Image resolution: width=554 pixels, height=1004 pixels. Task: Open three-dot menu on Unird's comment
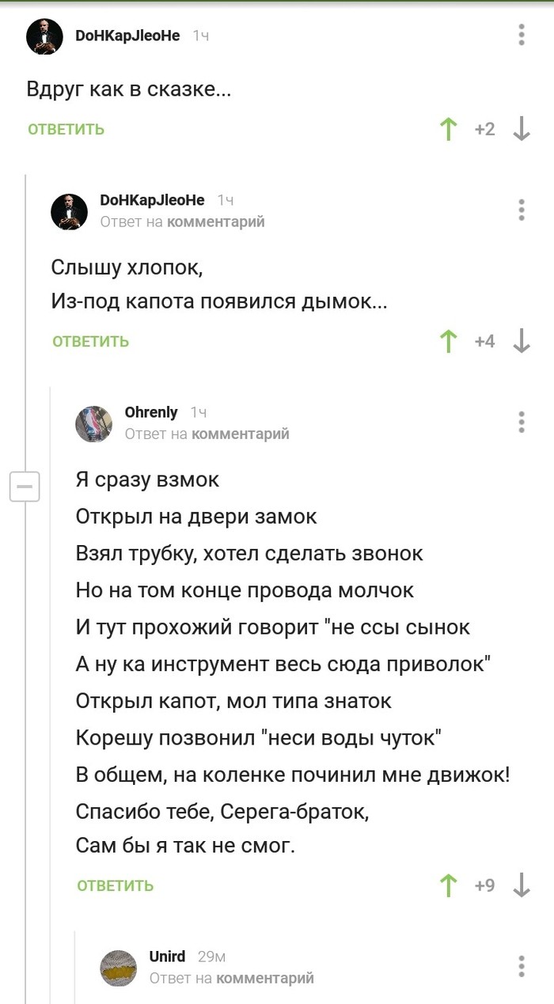point(522,966)
